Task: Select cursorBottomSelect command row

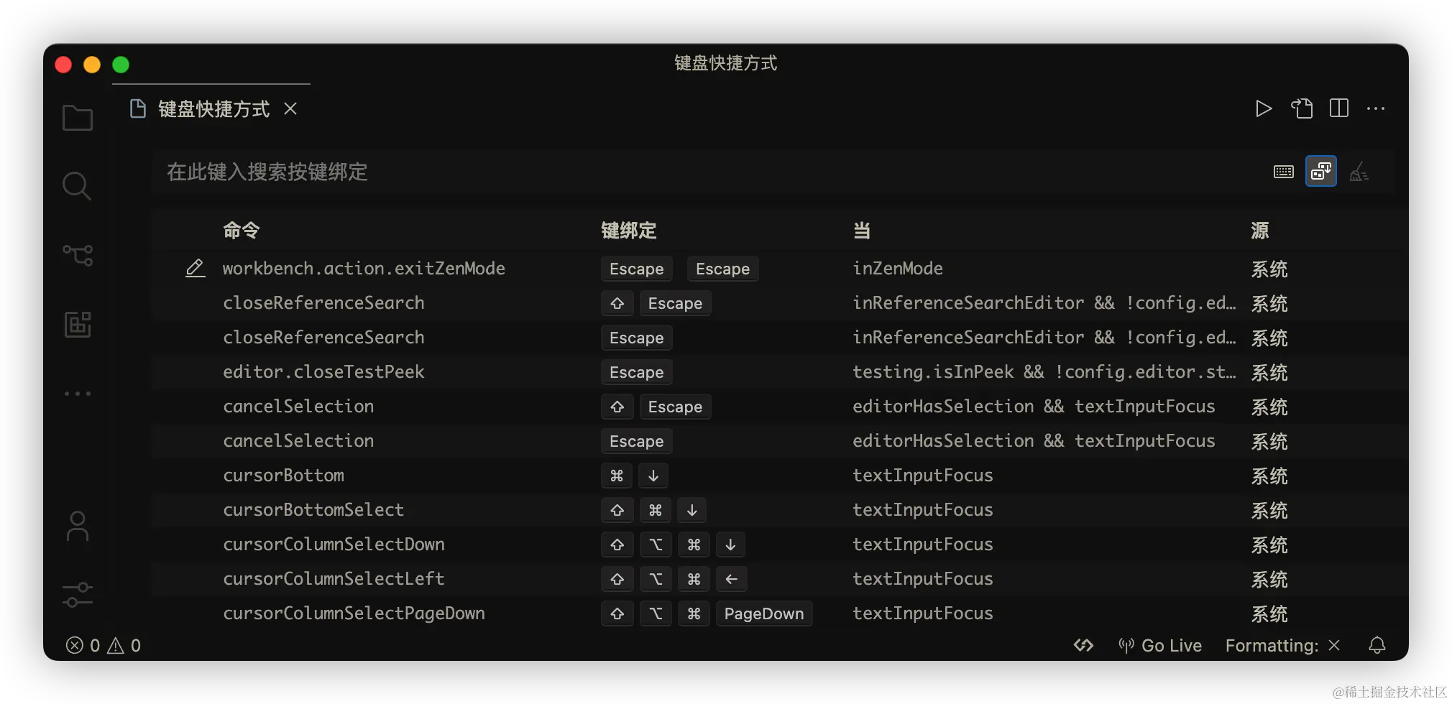Action: click(779, 510)
